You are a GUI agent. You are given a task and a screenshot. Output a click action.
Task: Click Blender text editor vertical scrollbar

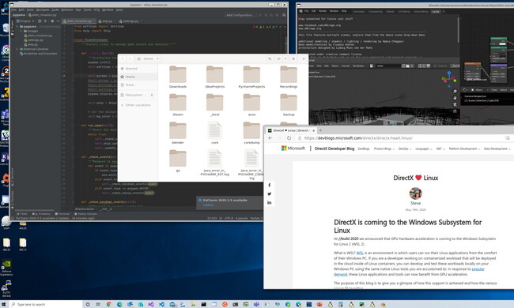(459, 29)
